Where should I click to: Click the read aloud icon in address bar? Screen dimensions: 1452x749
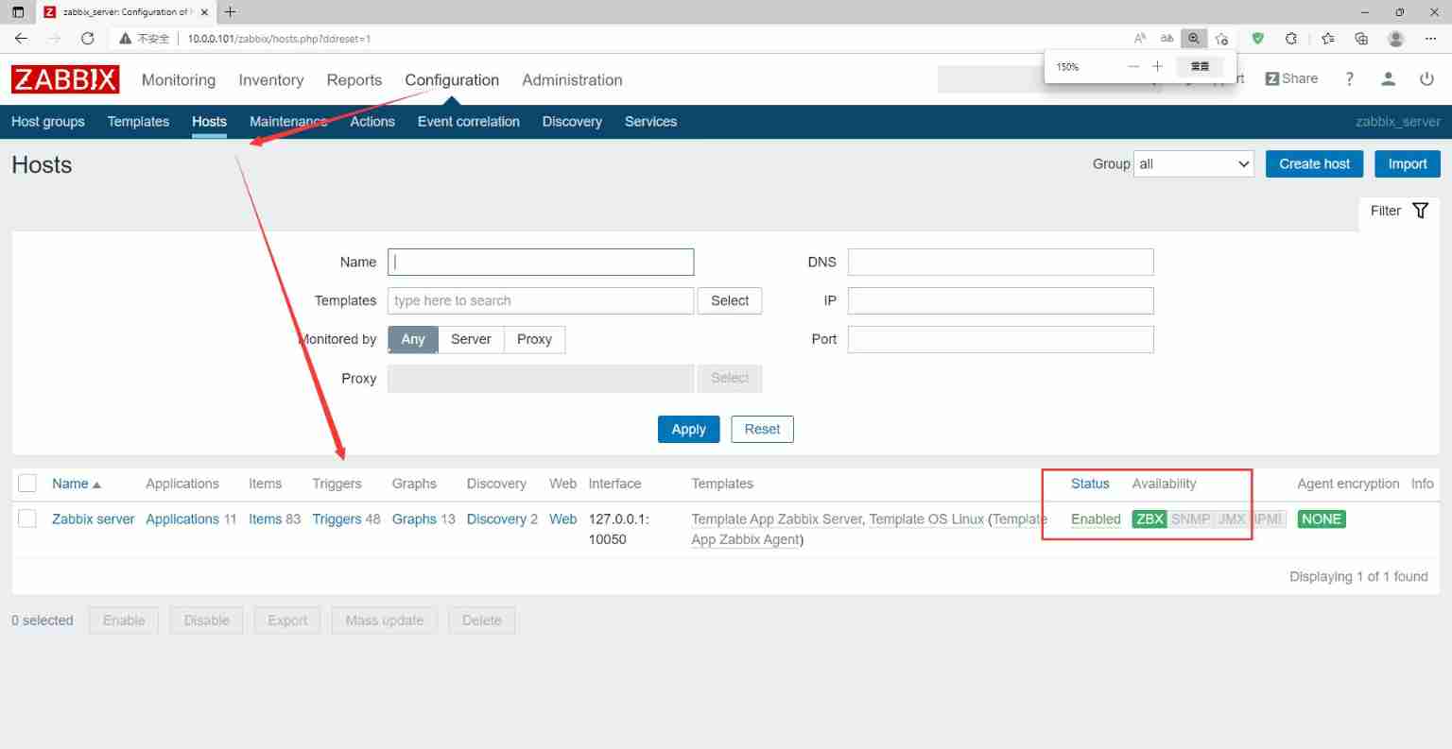(x=1139, y=39)
